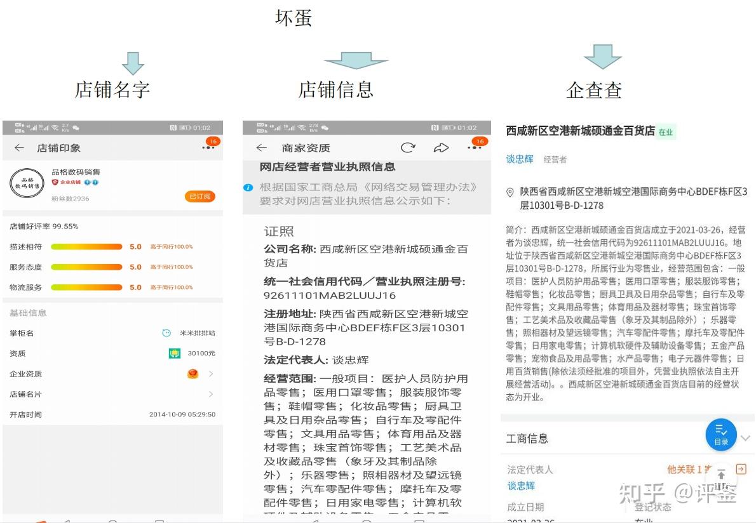Refresh the 商家资质 page

pos(408,148)
